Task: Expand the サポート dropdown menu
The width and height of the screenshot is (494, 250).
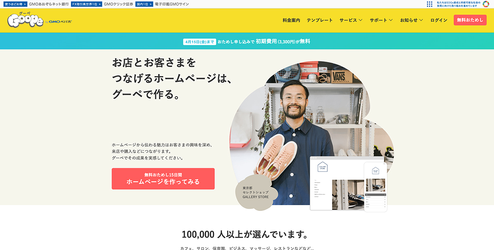Action: tap(381, 20)
